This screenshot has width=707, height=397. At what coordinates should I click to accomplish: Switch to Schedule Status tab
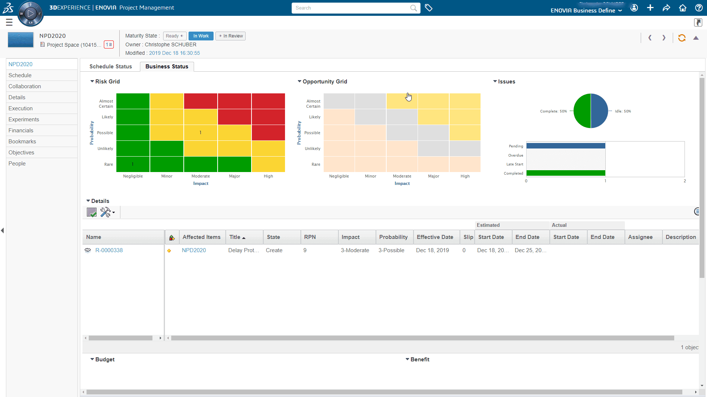110,67
